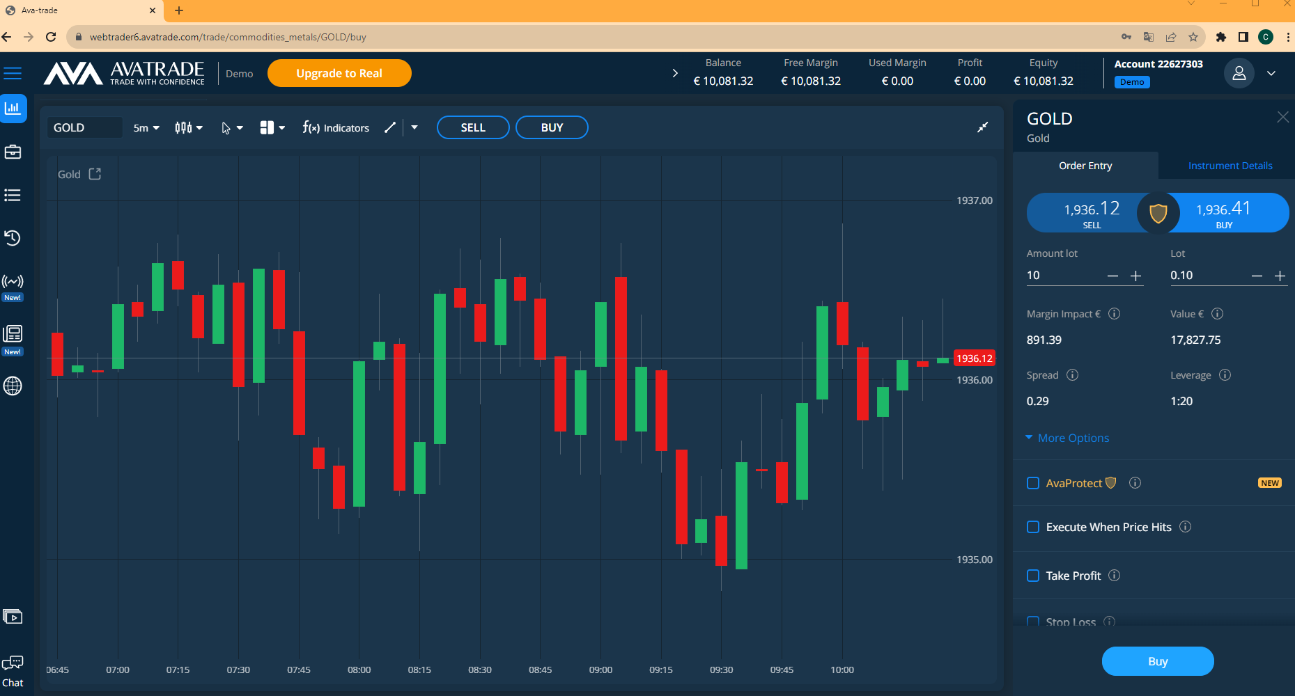Open a new browser tab
The image size is (1295, 696).
pos(179,10)
